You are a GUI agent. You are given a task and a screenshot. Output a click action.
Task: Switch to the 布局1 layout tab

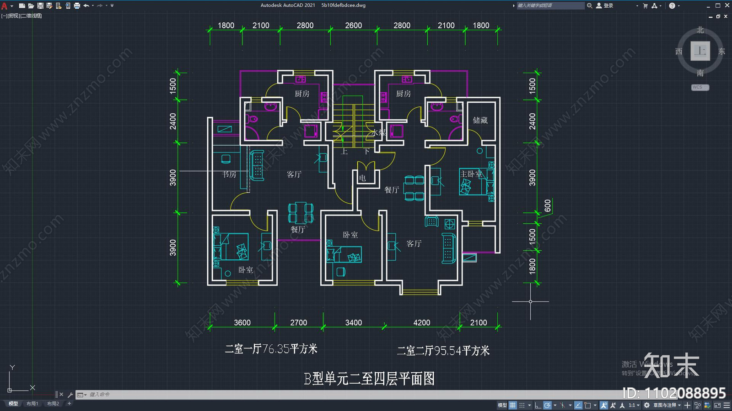pyautogui.click(x=32, y=404)
